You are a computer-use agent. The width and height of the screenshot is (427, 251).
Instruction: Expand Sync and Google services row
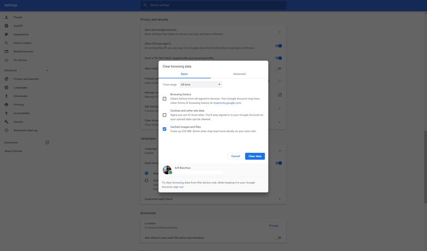[213, 32]
